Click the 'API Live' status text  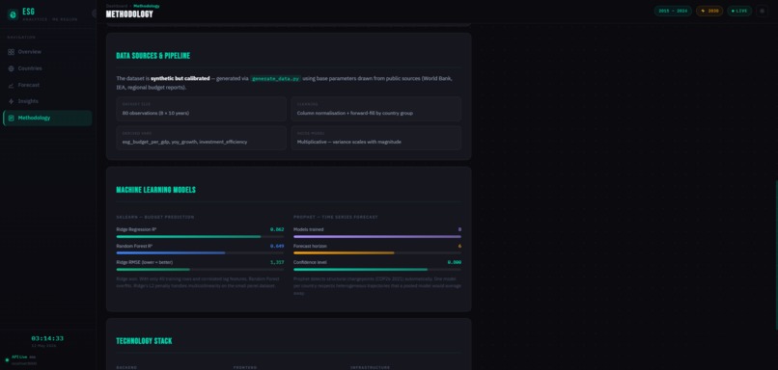click(x=20, y=357)
